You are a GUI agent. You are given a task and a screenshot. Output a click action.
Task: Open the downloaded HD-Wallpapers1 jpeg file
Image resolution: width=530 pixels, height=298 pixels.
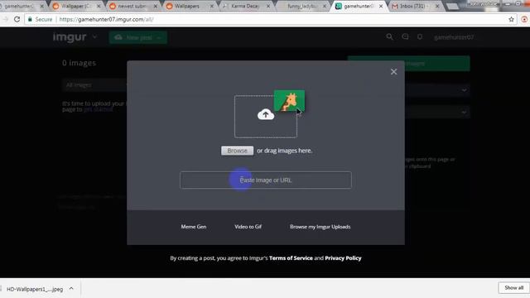(x=35, y=289)
